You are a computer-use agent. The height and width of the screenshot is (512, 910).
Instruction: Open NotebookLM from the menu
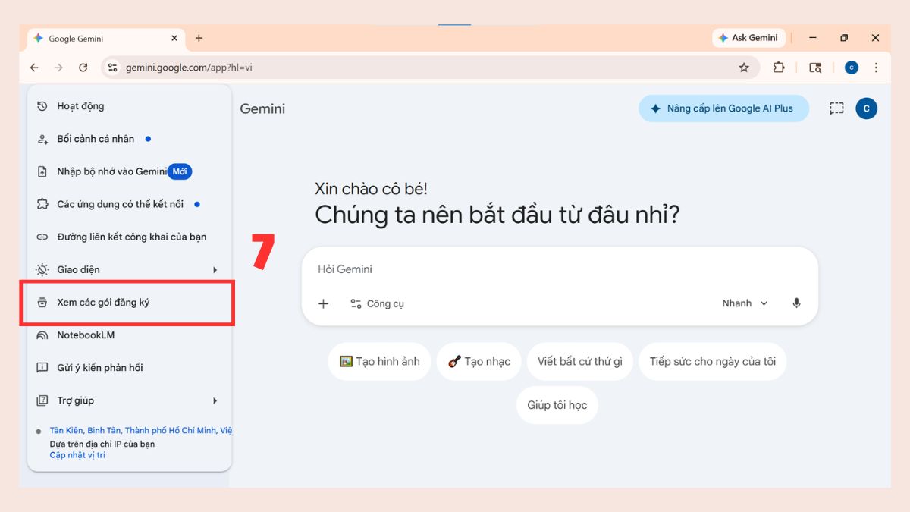point(129,335)
